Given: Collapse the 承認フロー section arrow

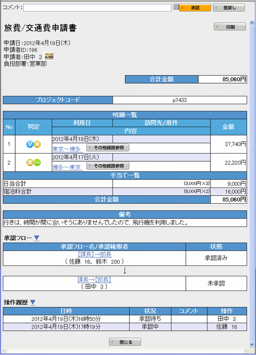Looking at the screenshot, I should (37, 238).
